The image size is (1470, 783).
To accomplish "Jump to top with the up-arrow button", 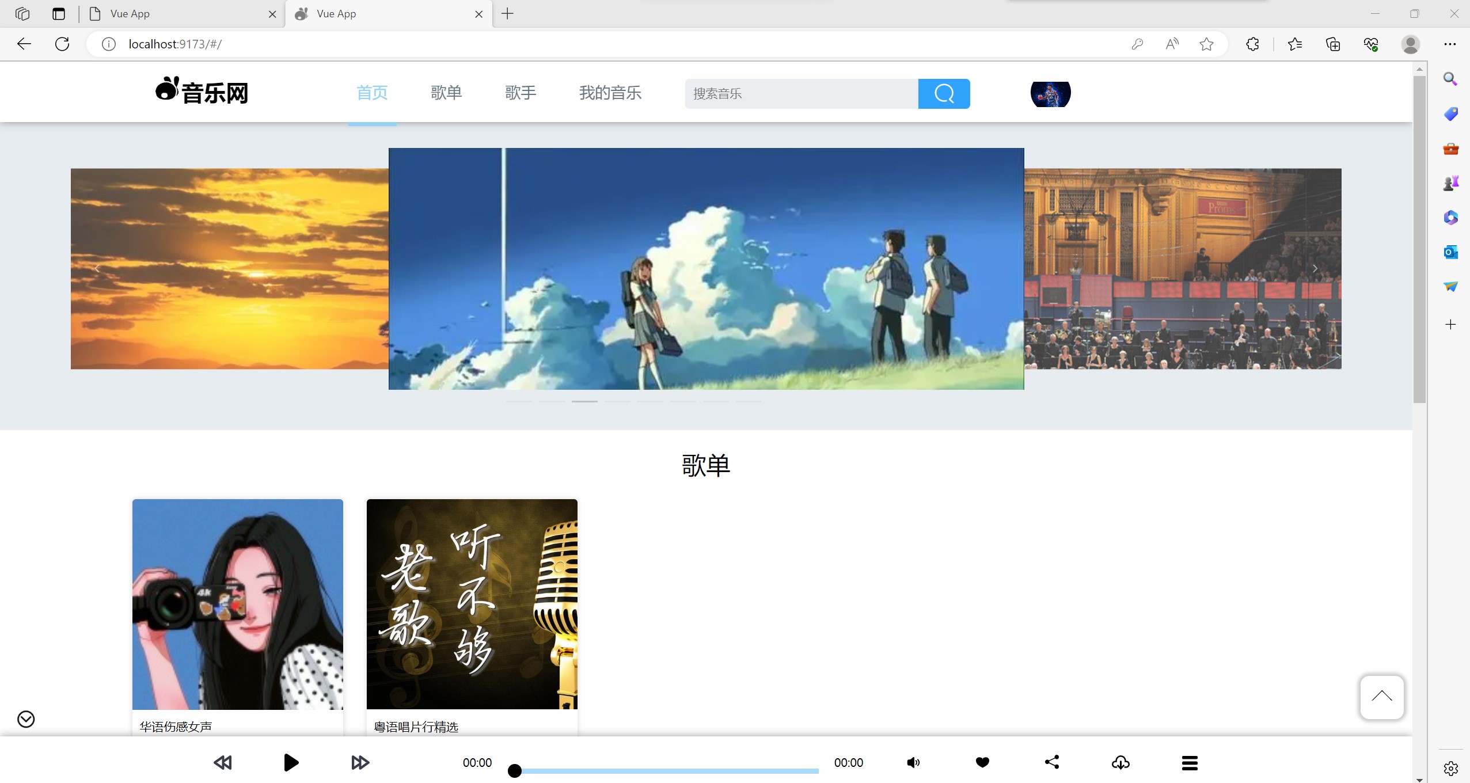I will tap(1382, 697).
